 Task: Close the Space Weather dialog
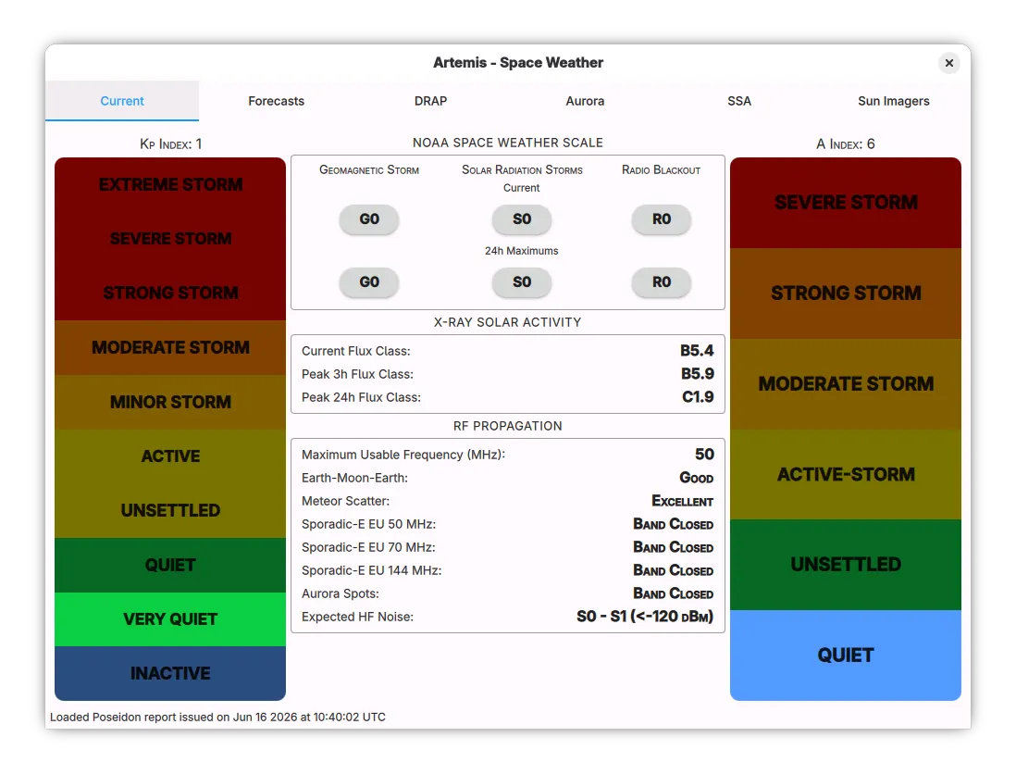pos(948,63)
